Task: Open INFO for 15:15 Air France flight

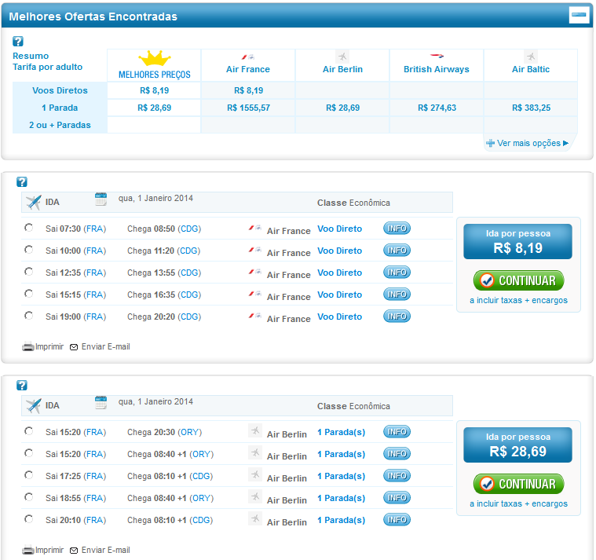Action: 397,295
